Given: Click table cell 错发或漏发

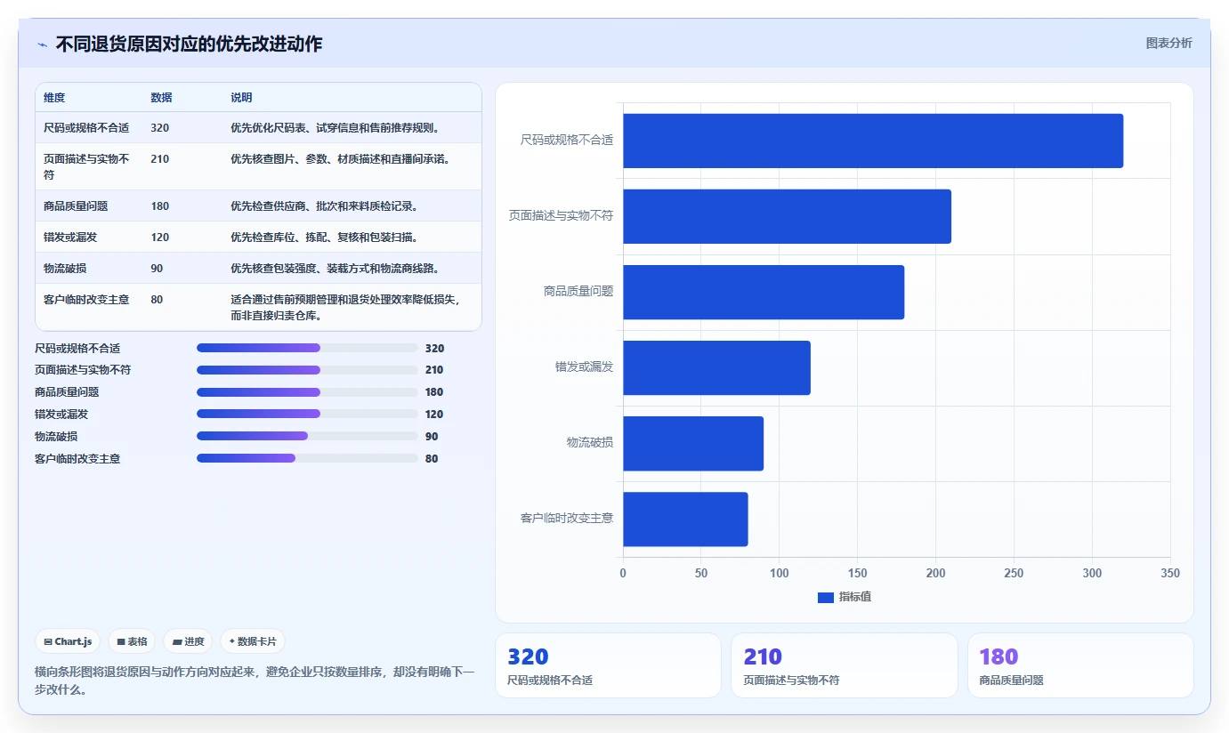Looking at the screenshot, I should click(x=70, y=238).
